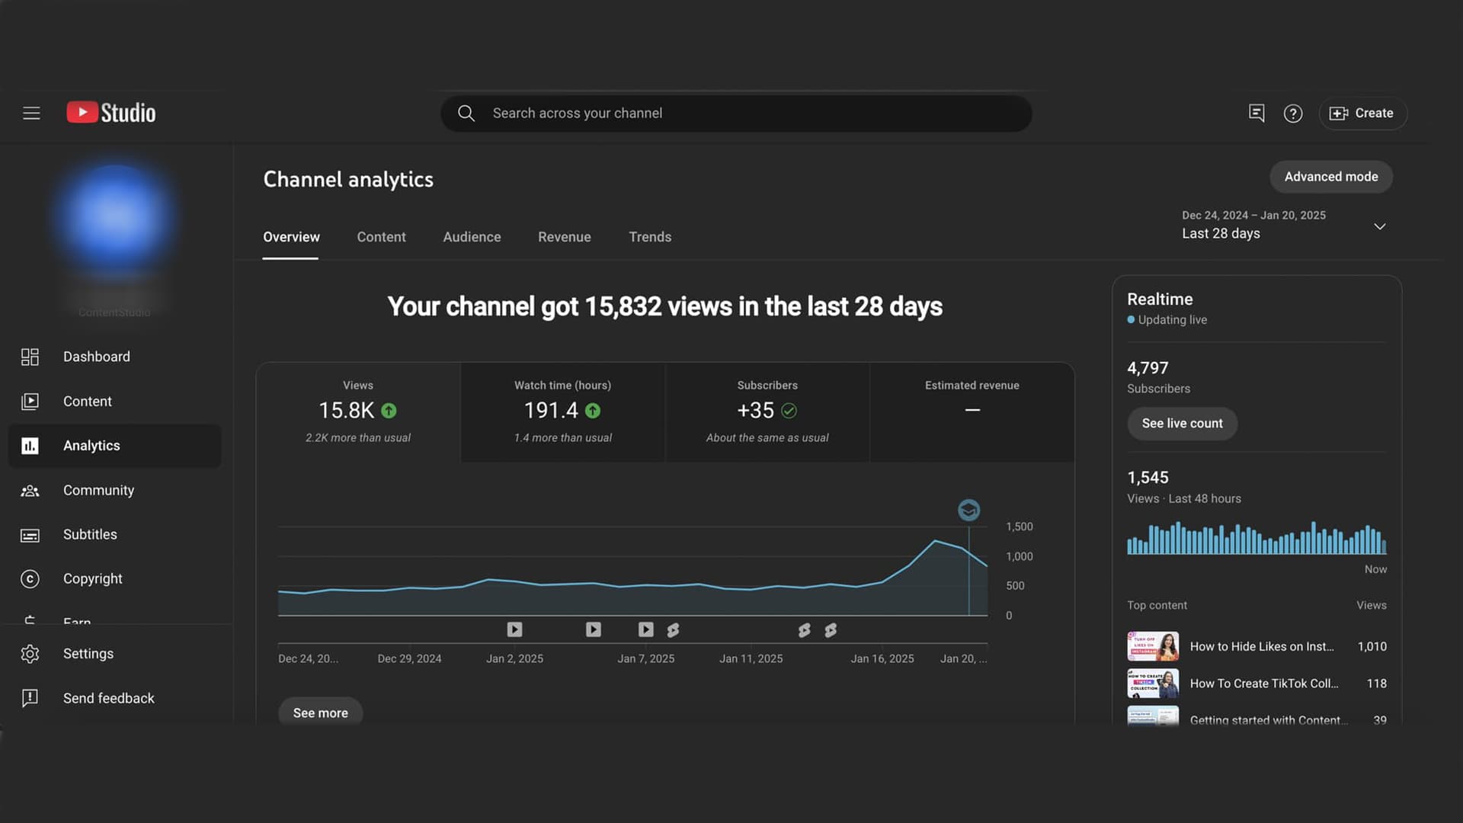The height and width of the screenshot is (823, 1463).
Task: Open How to Hide Likes video thumbnail
Action: tap(1153, 646)
